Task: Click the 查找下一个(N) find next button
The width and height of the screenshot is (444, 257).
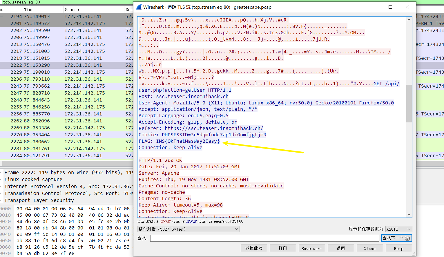Action: point(396,238)
